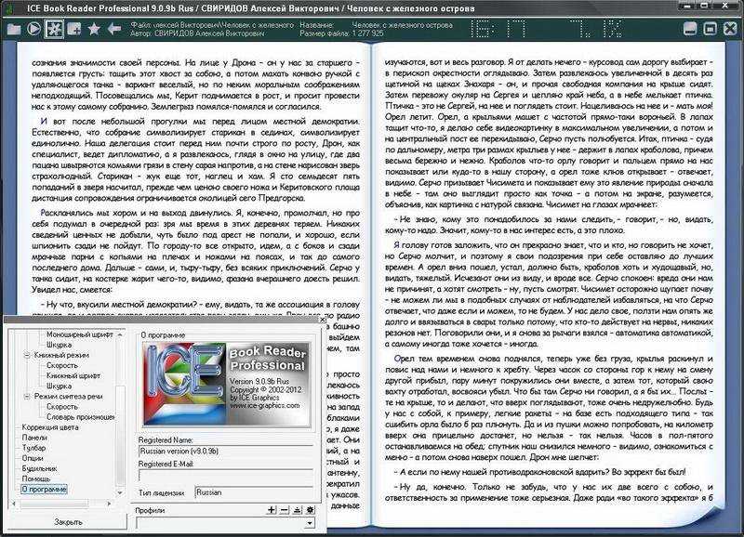Select Словарь произношения tree item
The image size is (744, 537).
(80, 417)
